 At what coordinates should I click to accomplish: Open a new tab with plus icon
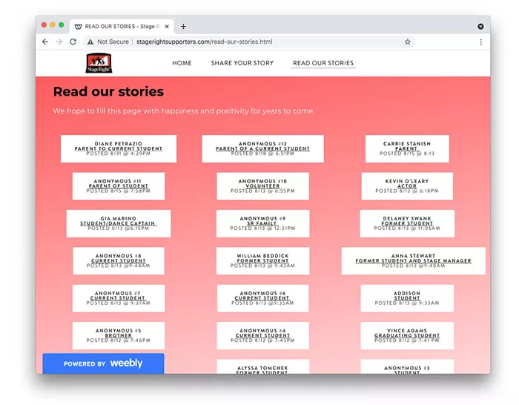183,26
